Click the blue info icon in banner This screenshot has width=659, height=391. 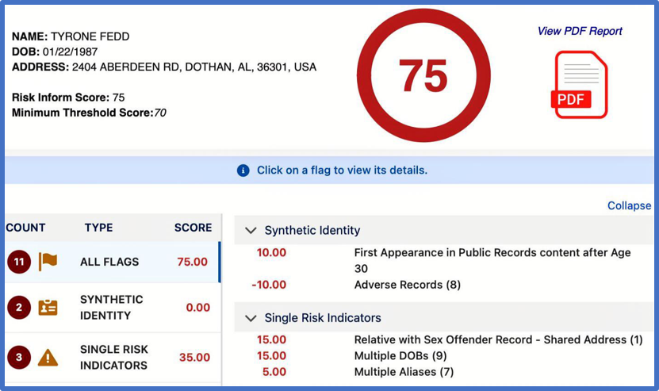point(243,171)
